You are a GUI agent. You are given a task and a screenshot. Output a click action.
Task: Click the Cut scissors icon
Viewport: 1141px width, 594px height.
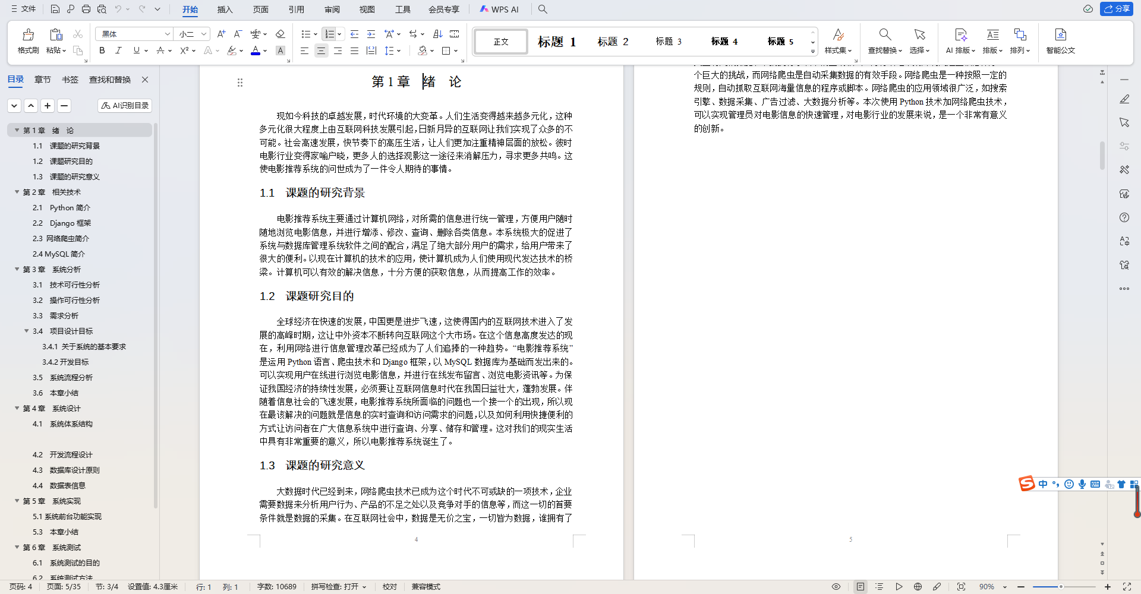click(x=78, y=34)
